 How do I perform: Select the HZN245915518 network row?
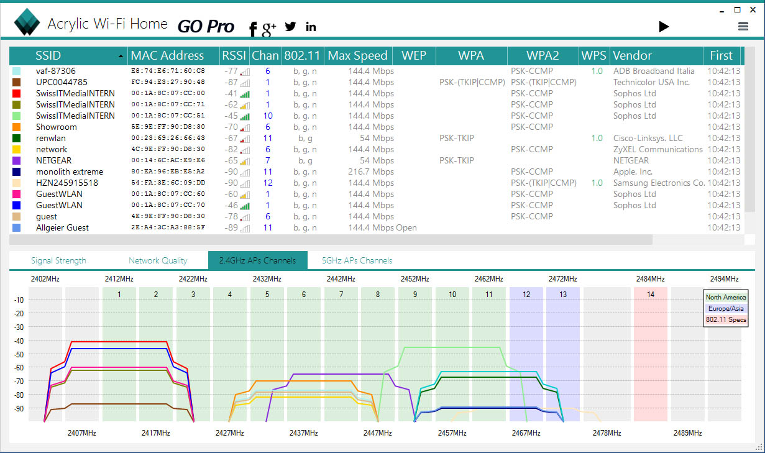377,183
